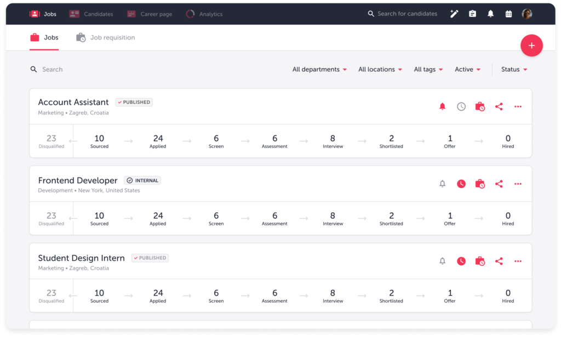Open more options for Account Assistant
This screenshot has height=337, width=561.
coord(518,106)
